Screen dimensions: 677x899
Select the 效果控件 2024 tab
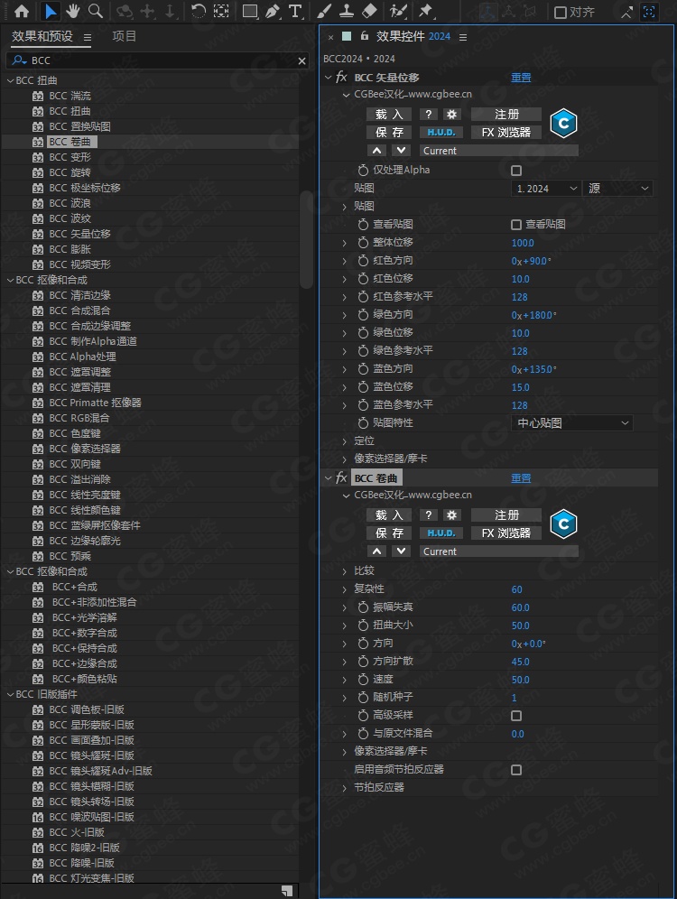tap(413, 36)
